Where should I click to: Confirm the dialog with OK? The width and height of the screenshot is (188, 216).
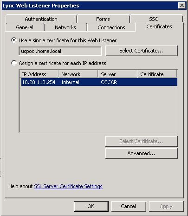point(91,206)
